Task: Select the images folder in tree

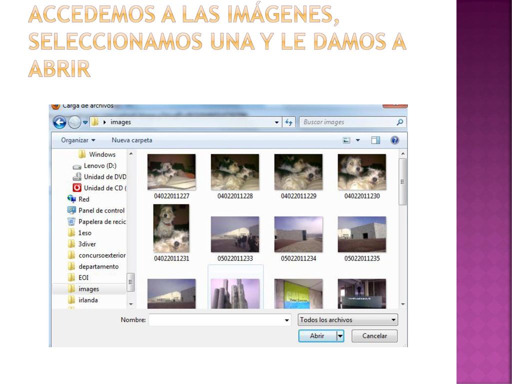Action: coord(89,289)
